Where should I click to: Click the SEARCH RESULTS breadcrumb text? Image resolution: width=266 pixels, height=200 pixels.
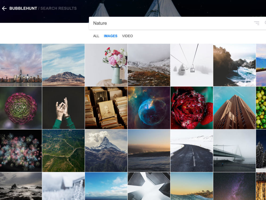pos(58,8)
